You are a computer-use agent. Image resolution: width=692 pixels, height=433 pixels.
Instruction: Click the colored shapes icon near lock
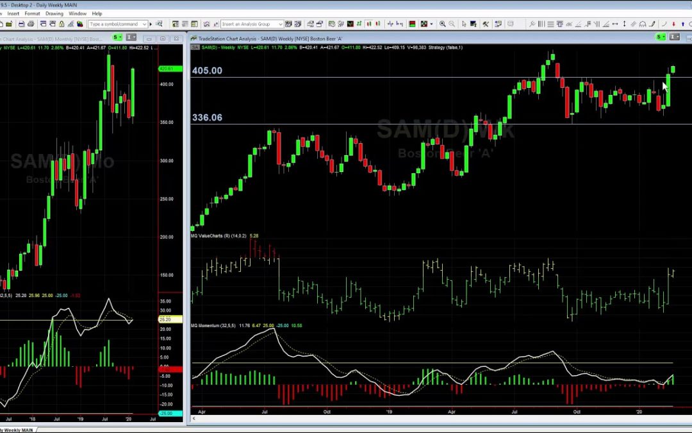click(x=80, y=24)
